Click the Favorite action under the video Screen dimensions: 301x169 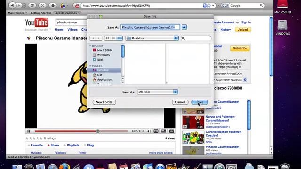35,145
